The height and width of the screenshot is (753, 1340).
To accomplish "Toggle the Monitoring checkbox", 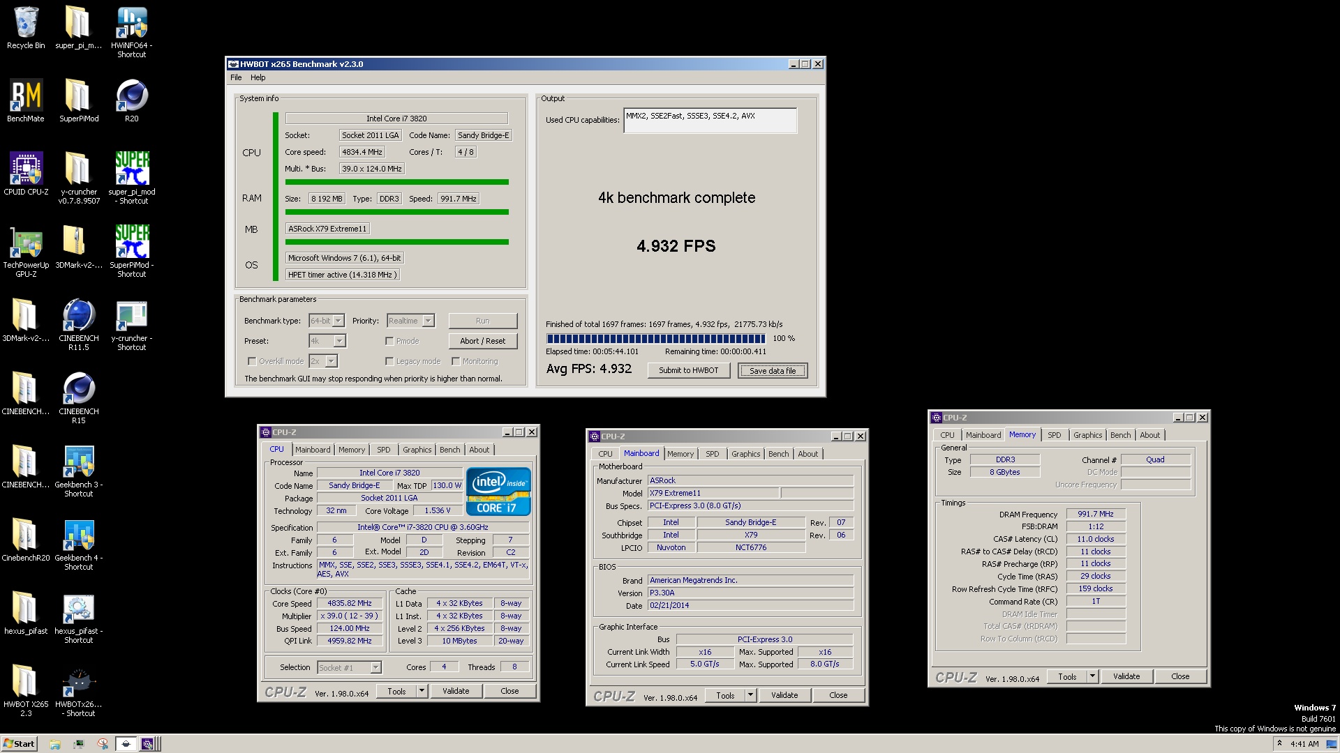I will tap(456, 361).
